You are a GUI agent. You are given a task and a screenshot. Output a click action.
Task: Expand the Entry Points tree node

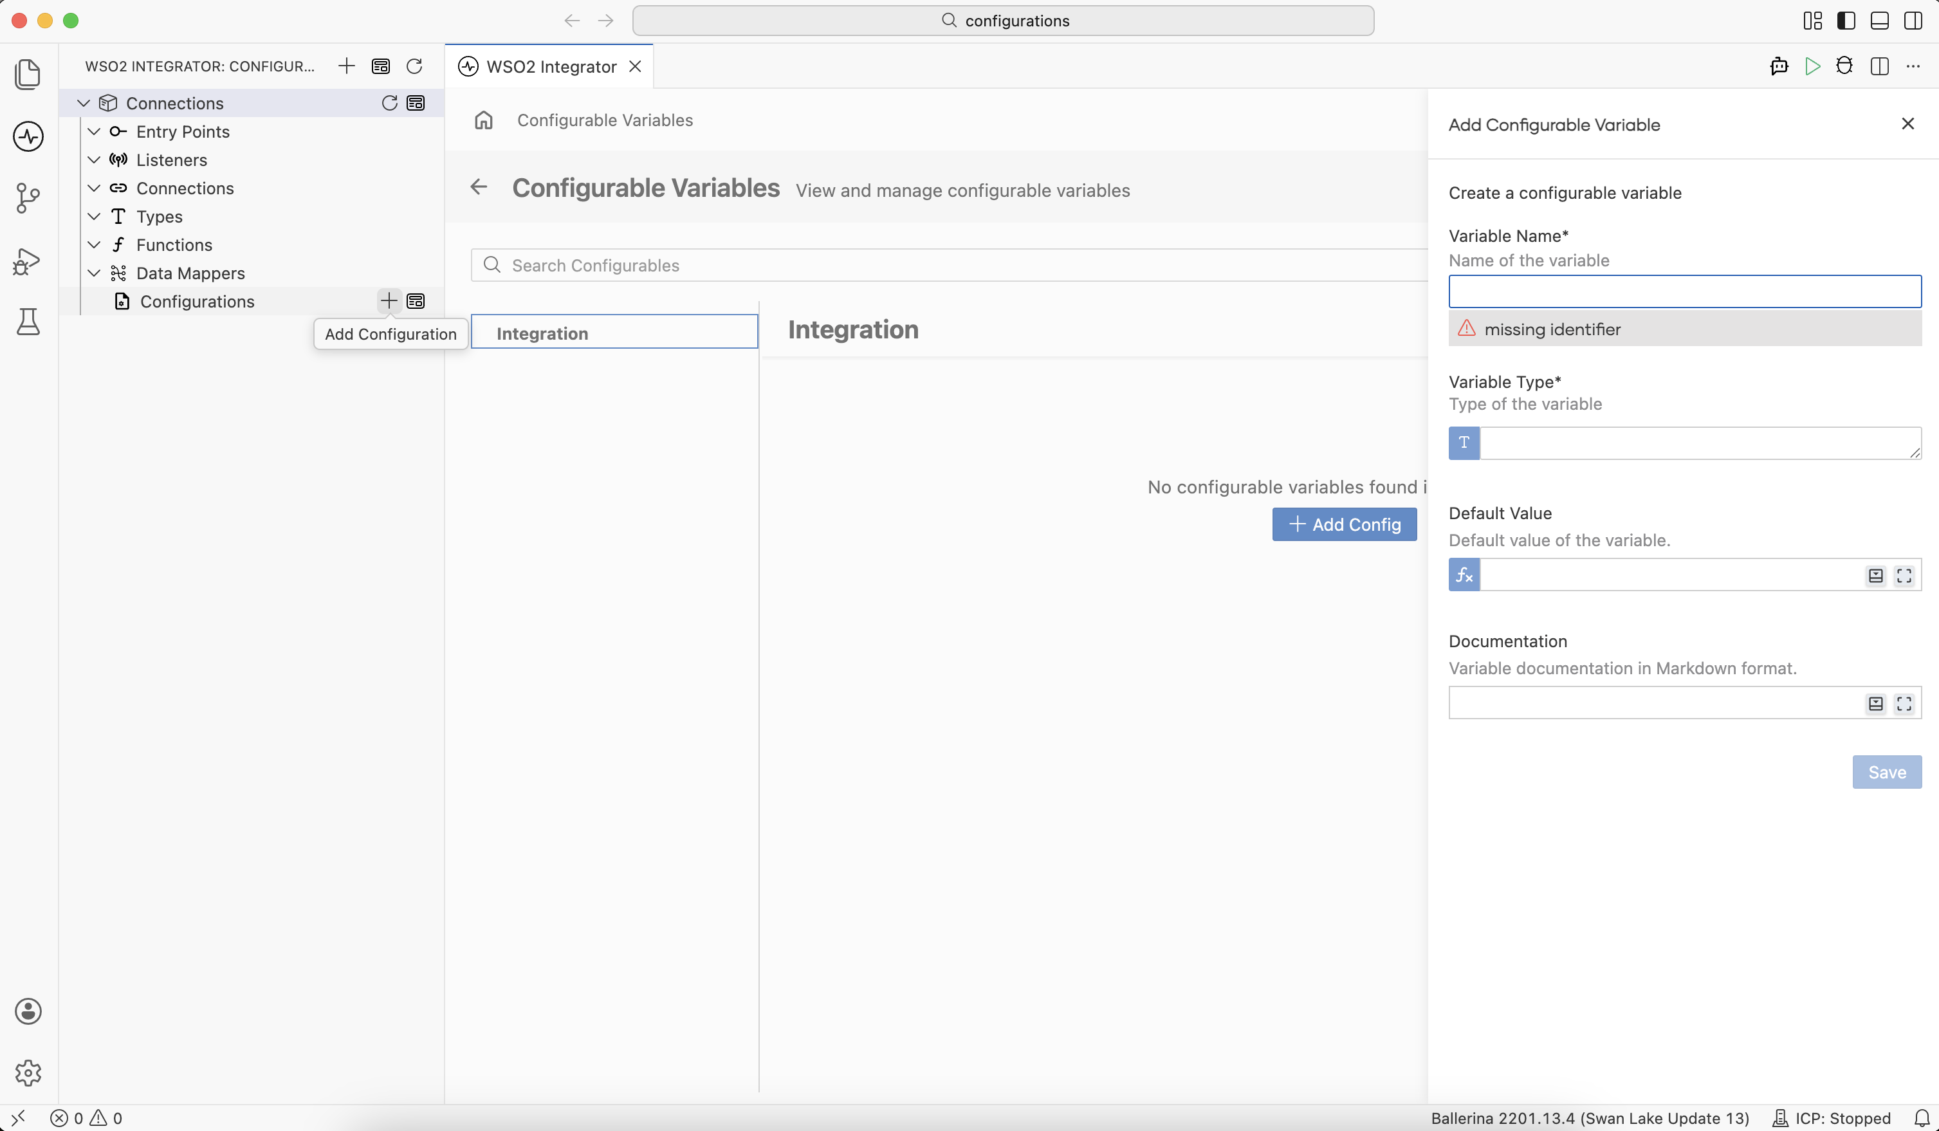click(94, 132)
